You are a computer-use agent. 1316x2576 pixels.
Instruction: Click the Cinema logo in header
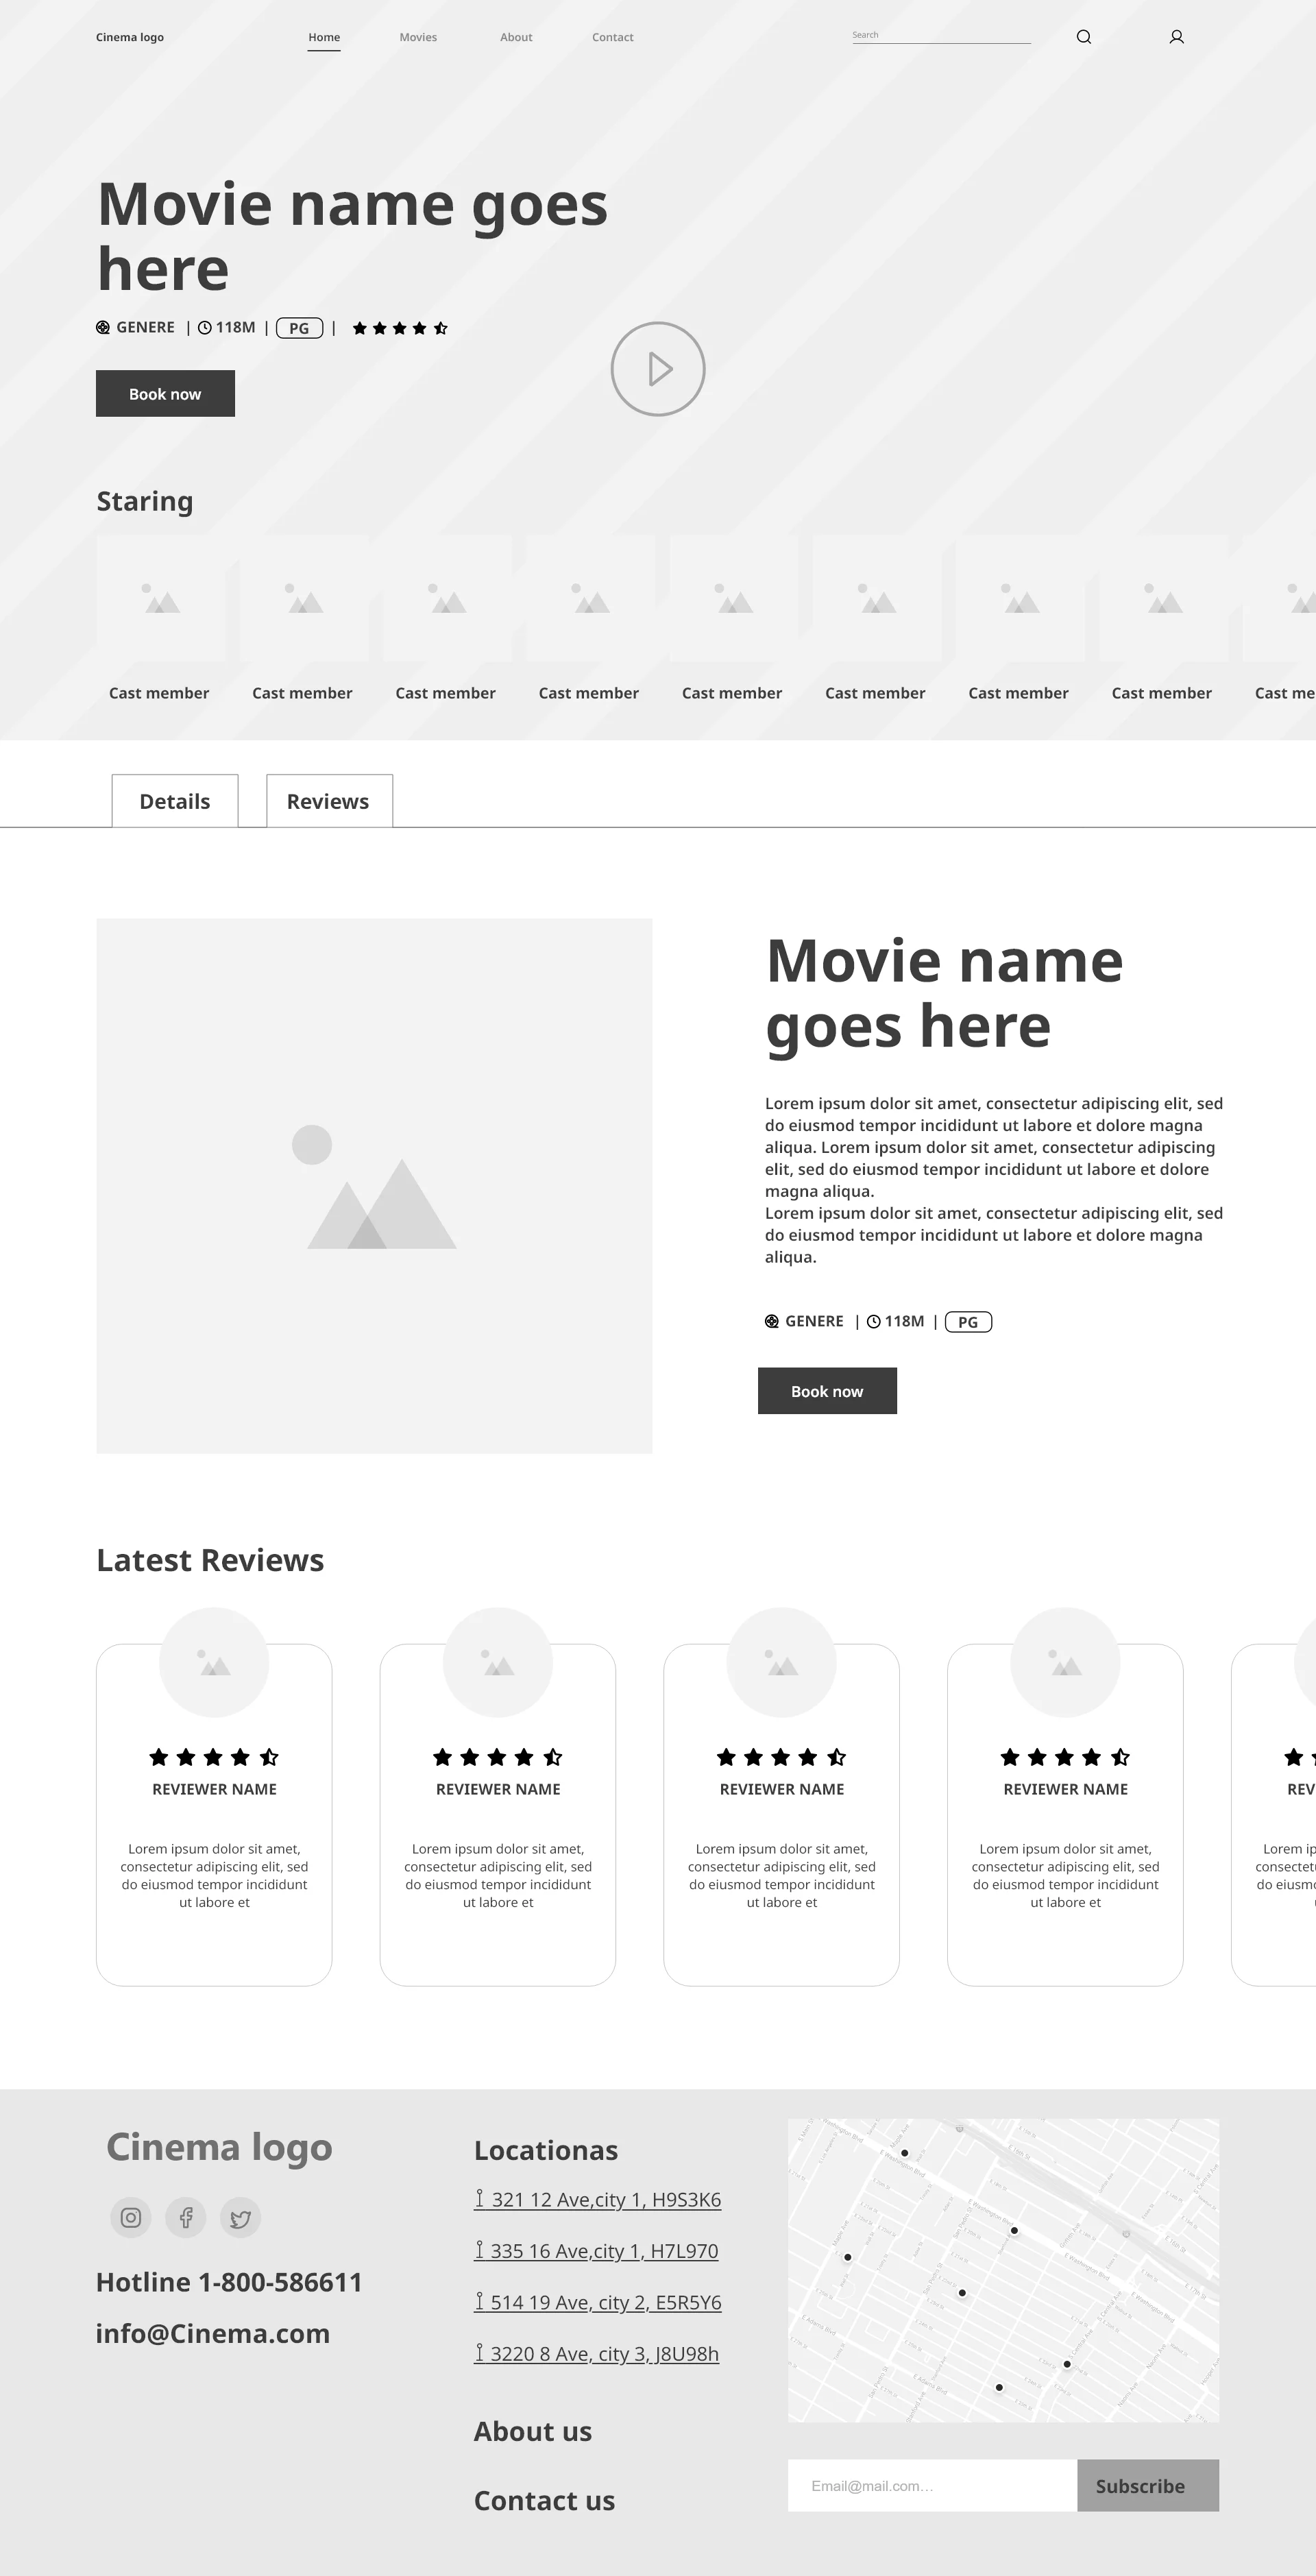(x=130, y=37)
